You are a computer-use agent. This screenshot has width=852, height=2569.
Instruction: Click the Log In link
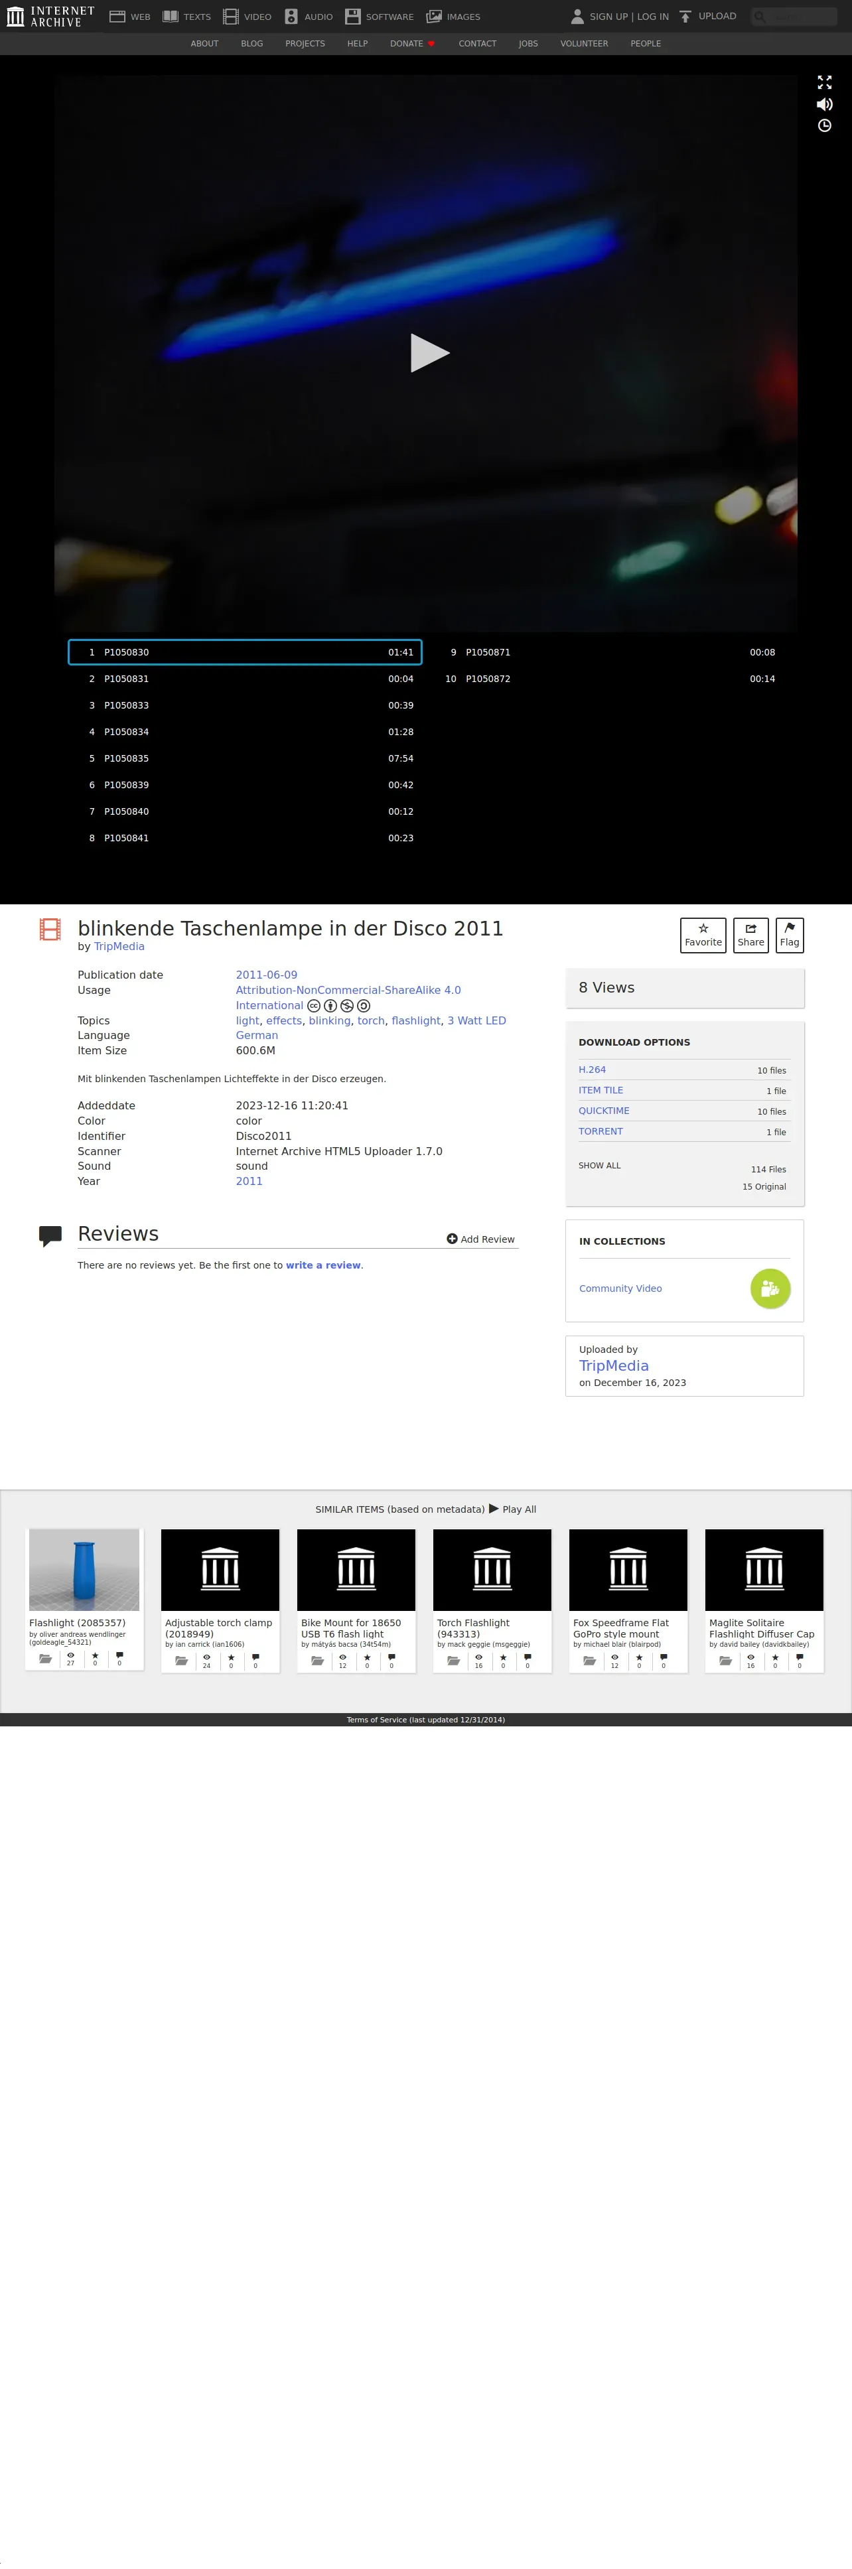pyautogui.click(x=654, y=17)
